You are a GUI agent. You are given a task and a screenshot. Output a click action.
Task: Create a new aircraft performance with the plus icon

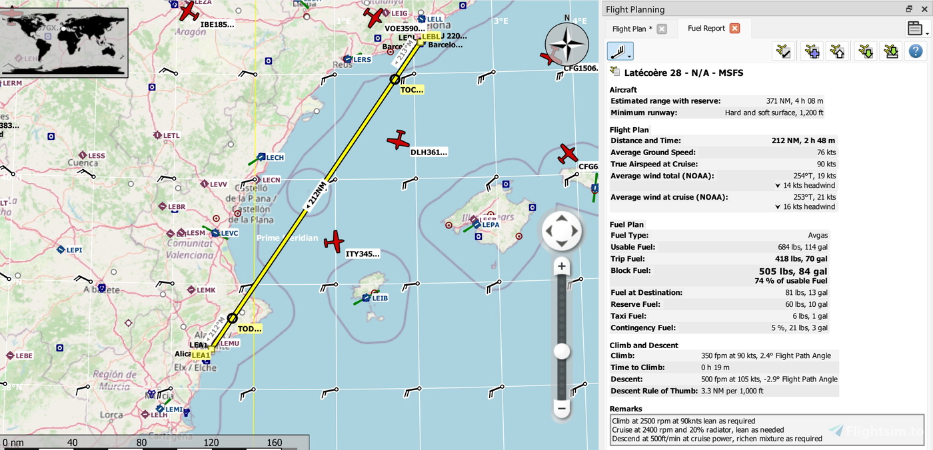(812, 51)
